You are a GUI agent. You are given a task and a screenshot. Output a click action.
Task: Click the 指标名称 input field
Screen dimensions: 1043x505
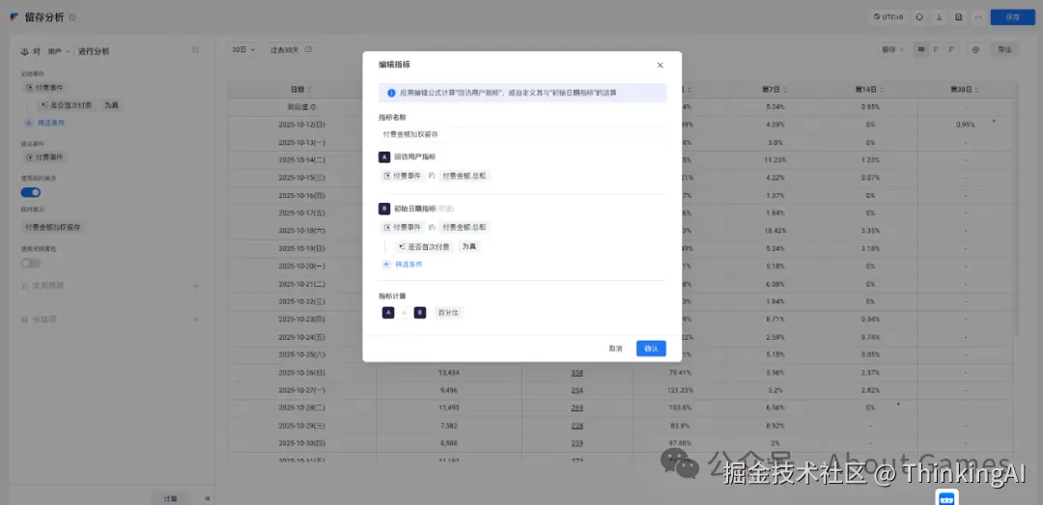point(522,134)
